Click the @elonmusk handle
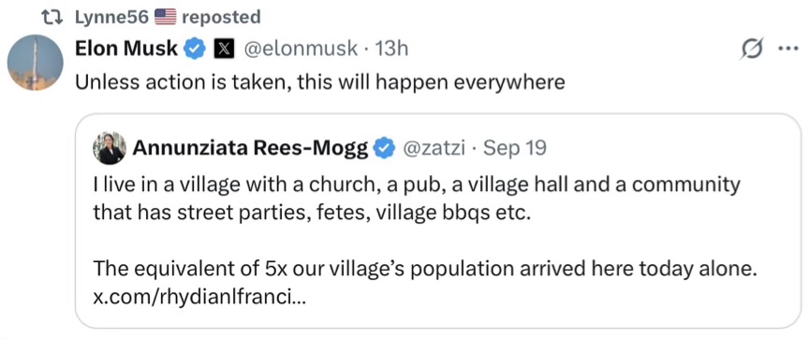The image size is (810, 339). [x=300, y=49]
